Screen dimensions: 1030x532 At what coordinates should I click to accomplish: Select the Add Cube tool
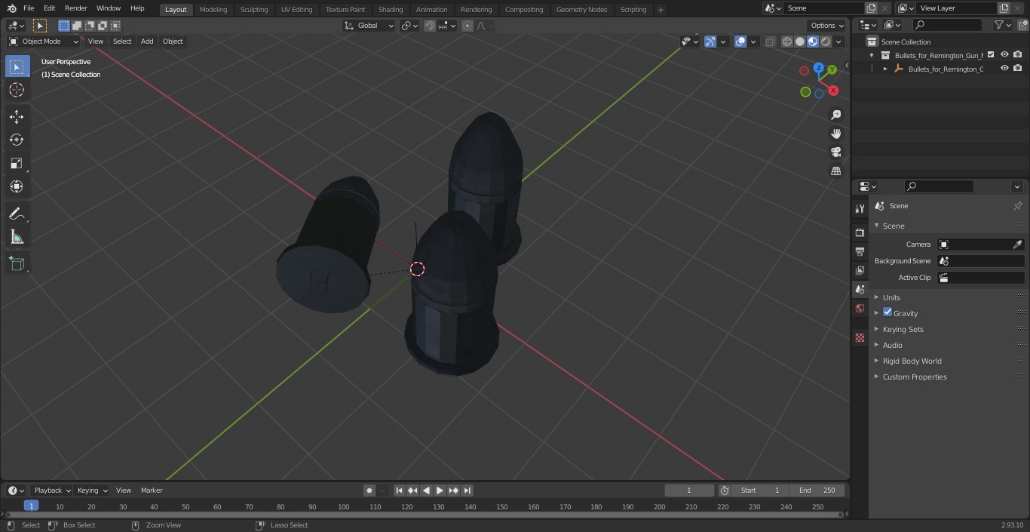coord(17,264)
